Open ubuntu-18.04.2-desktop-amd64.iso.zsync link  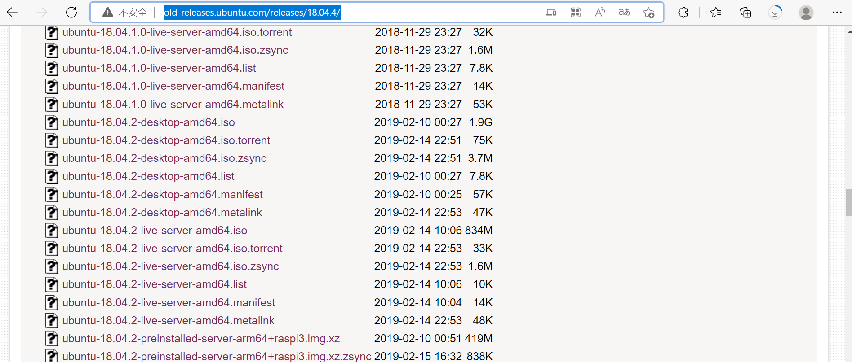[164, 158]
